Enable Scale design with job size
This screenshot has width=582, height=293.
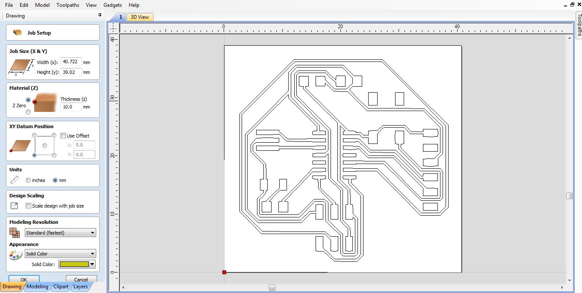tap(28, 206)
